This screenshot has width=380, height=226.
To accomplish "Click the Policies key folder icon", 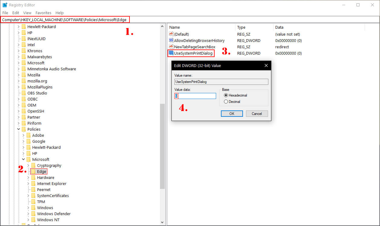I will [x=24, y=129].
